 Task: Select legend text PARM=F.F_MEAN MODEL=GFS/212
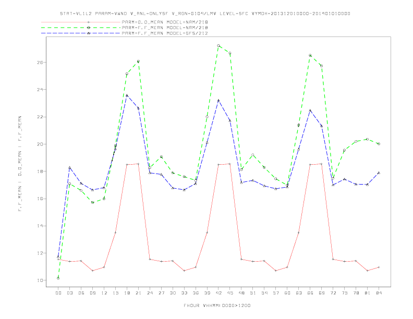click(165, 33)
